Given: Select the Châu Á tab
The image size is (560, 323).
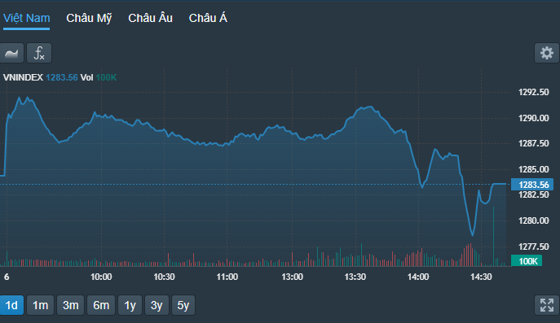Looking at the screenshot, I should 208,18.
